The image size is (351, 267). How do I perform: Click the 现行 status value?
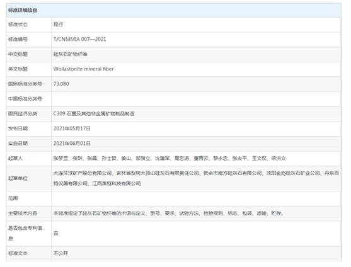[x=58, y=25]
